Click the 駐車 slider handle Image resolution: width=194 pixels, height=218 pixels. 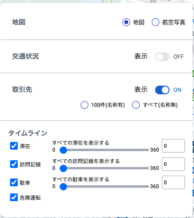point(63,187)
